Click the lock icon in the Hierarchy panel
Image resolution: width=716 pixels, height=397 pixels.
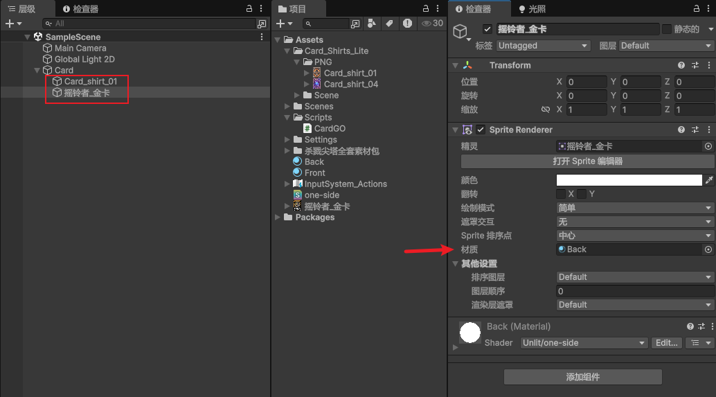[249, 9]
